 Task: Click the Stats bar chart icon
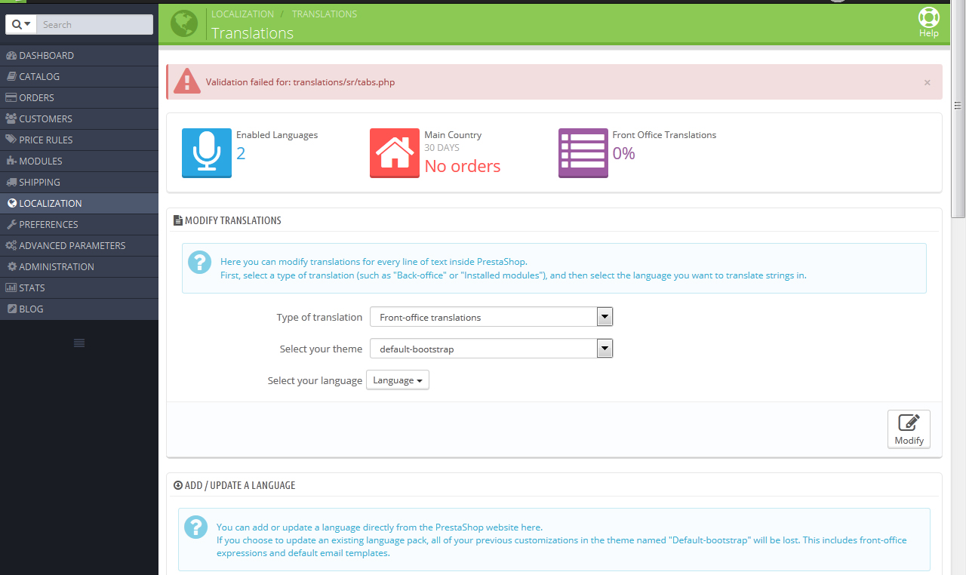click(11, 287)
